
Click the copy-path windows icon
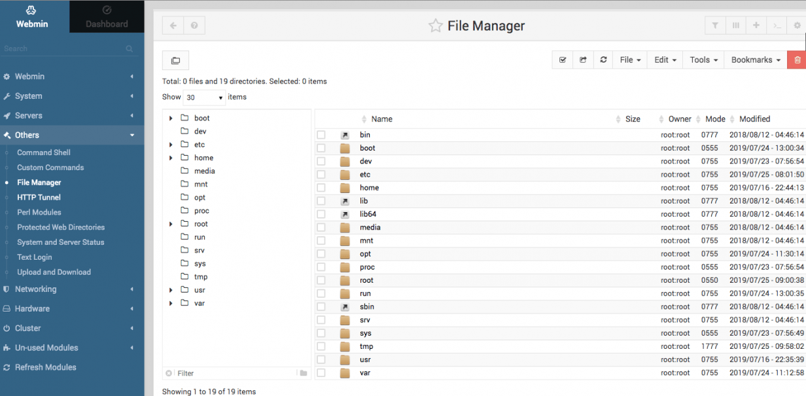[175, 60]
